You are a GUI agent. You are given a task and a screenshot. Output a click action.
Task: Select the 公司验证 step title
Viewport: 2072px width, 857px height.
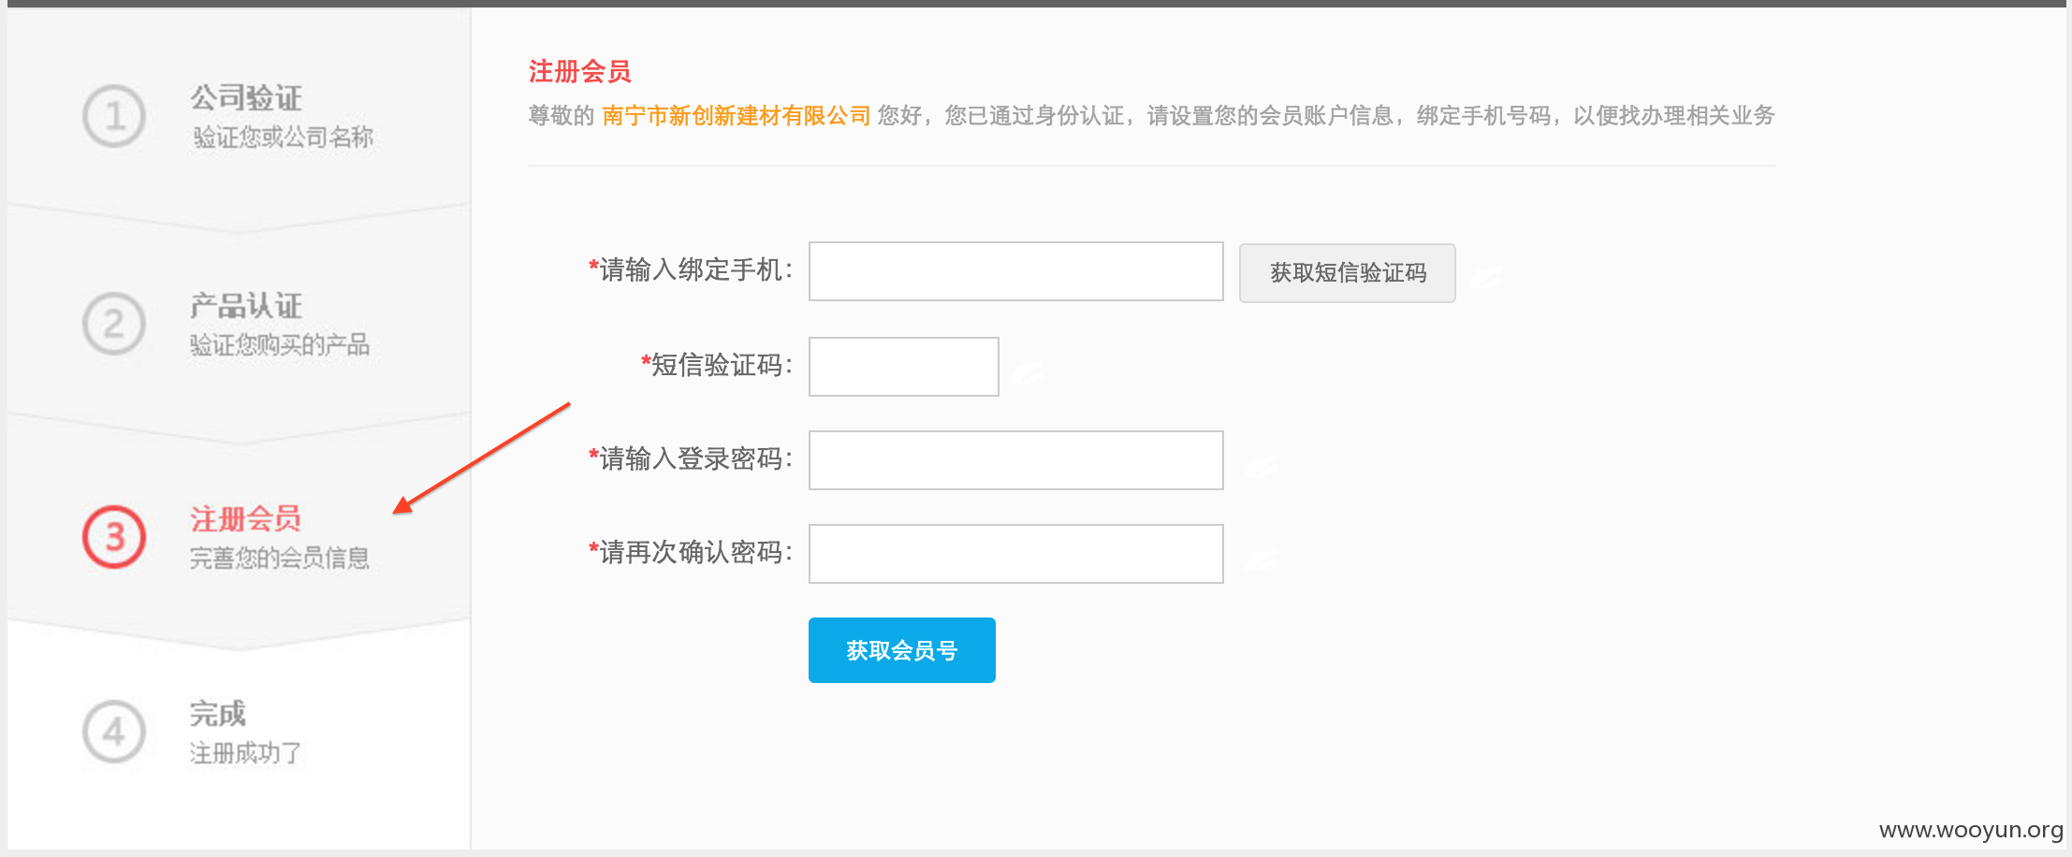(246, 97)
